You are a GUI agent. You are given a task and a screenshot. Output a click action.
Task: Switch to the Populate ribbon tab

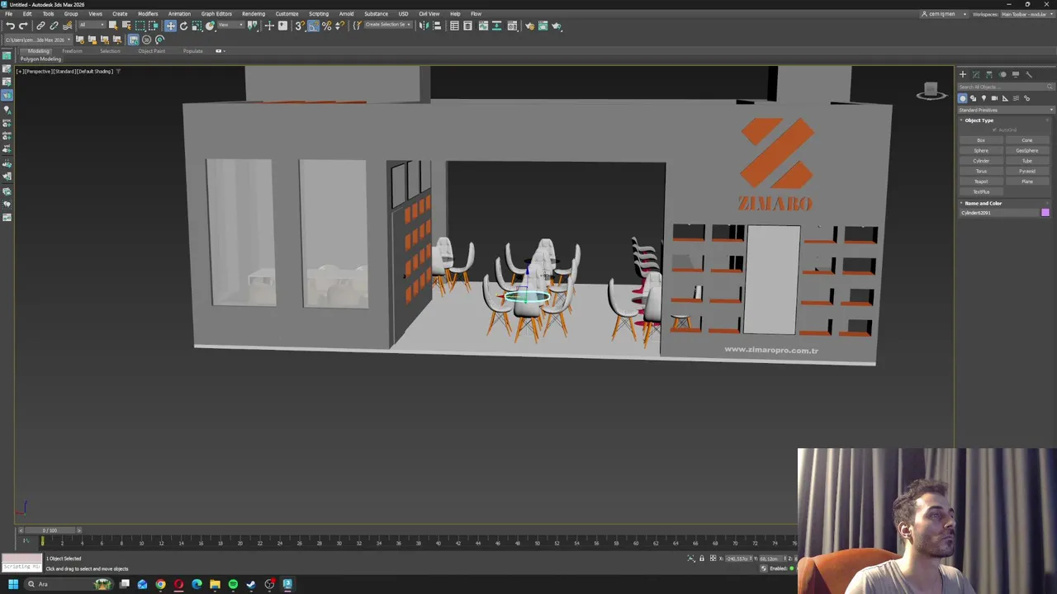[192, 51]
